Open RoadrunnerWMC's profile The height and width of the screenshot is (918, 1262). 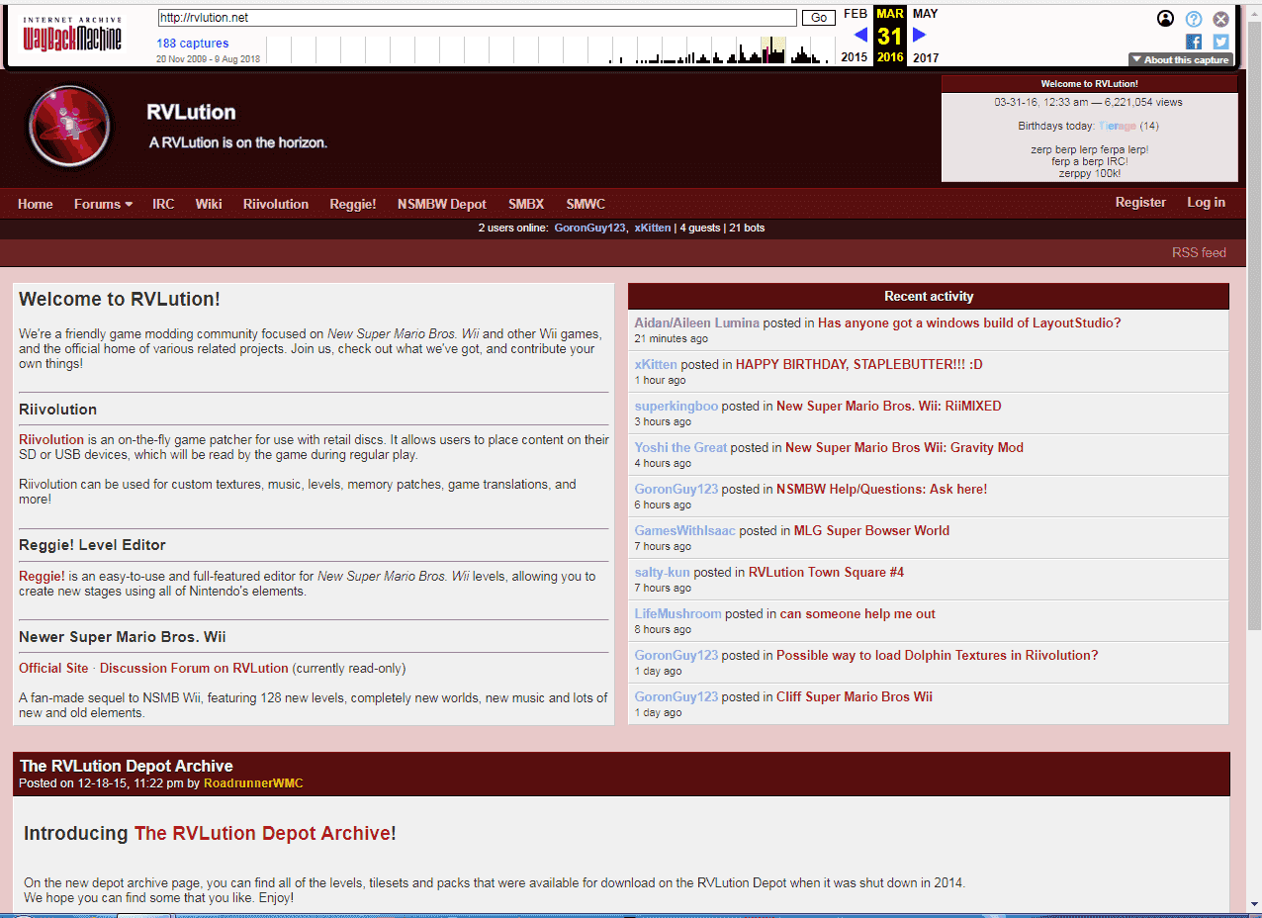(253, 782)
